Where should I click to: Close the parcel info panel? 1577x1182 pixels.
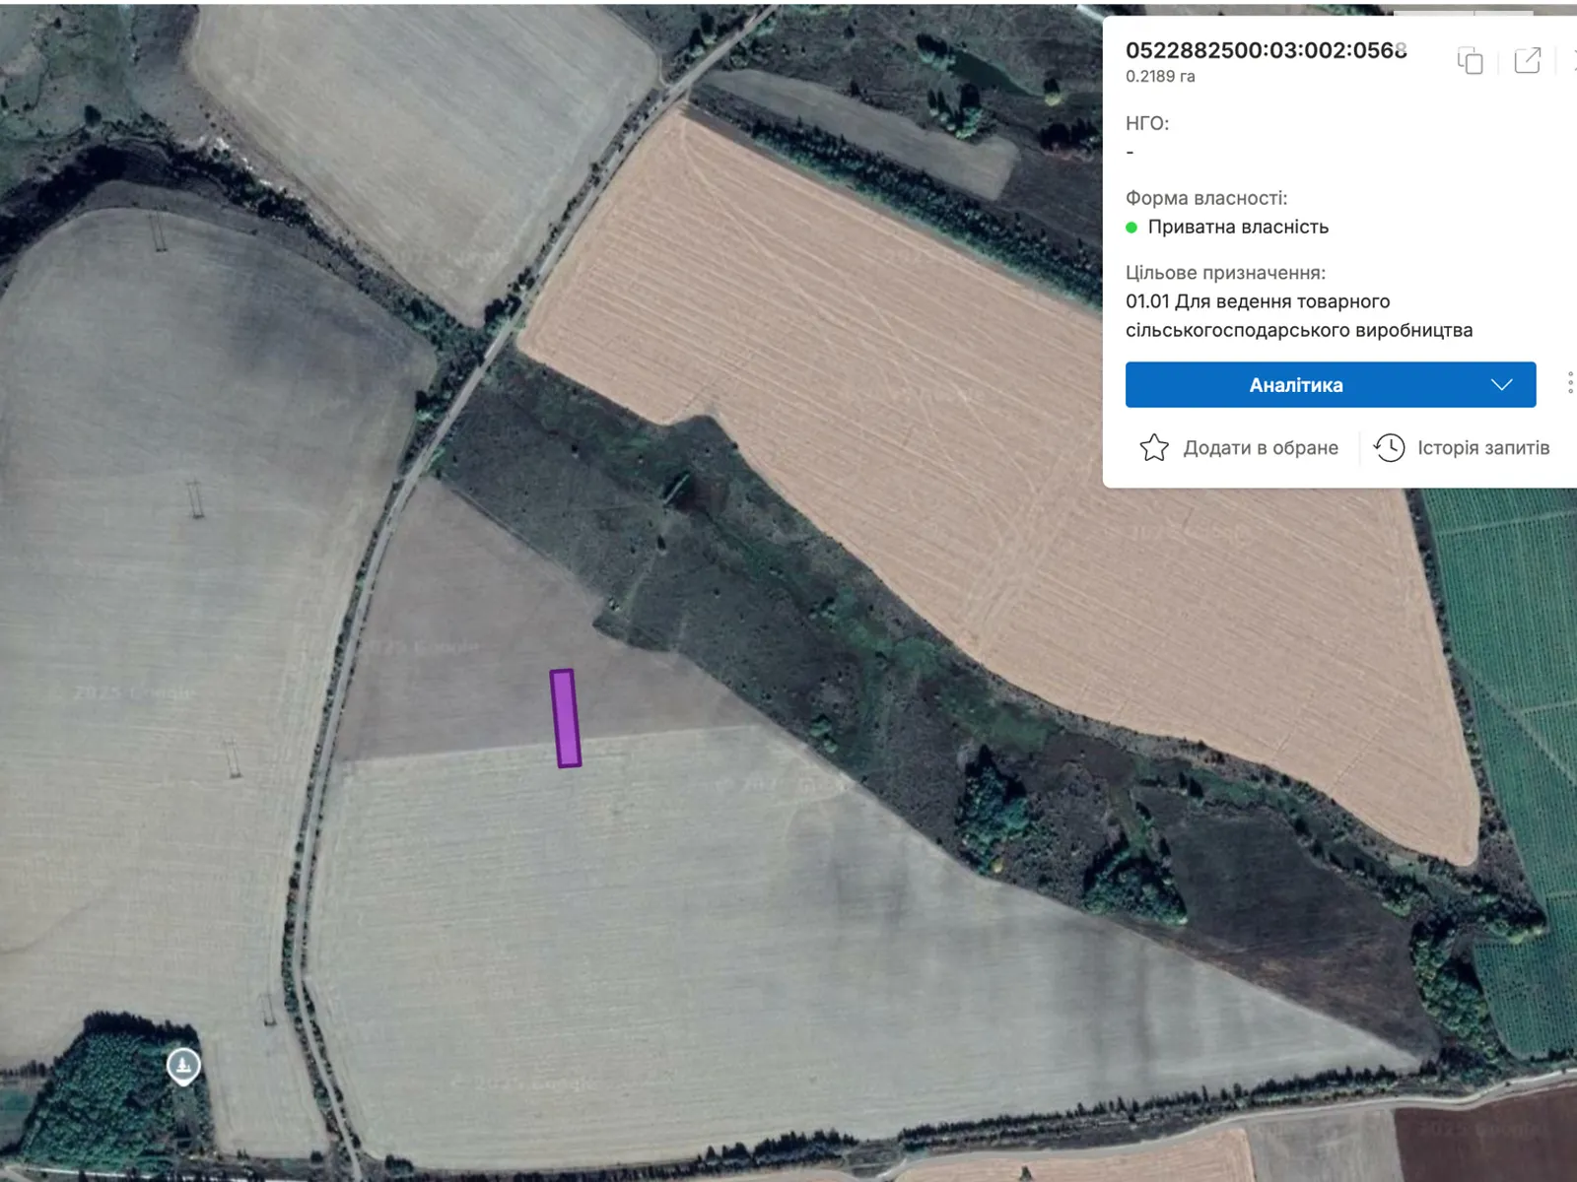[1572, 61]
